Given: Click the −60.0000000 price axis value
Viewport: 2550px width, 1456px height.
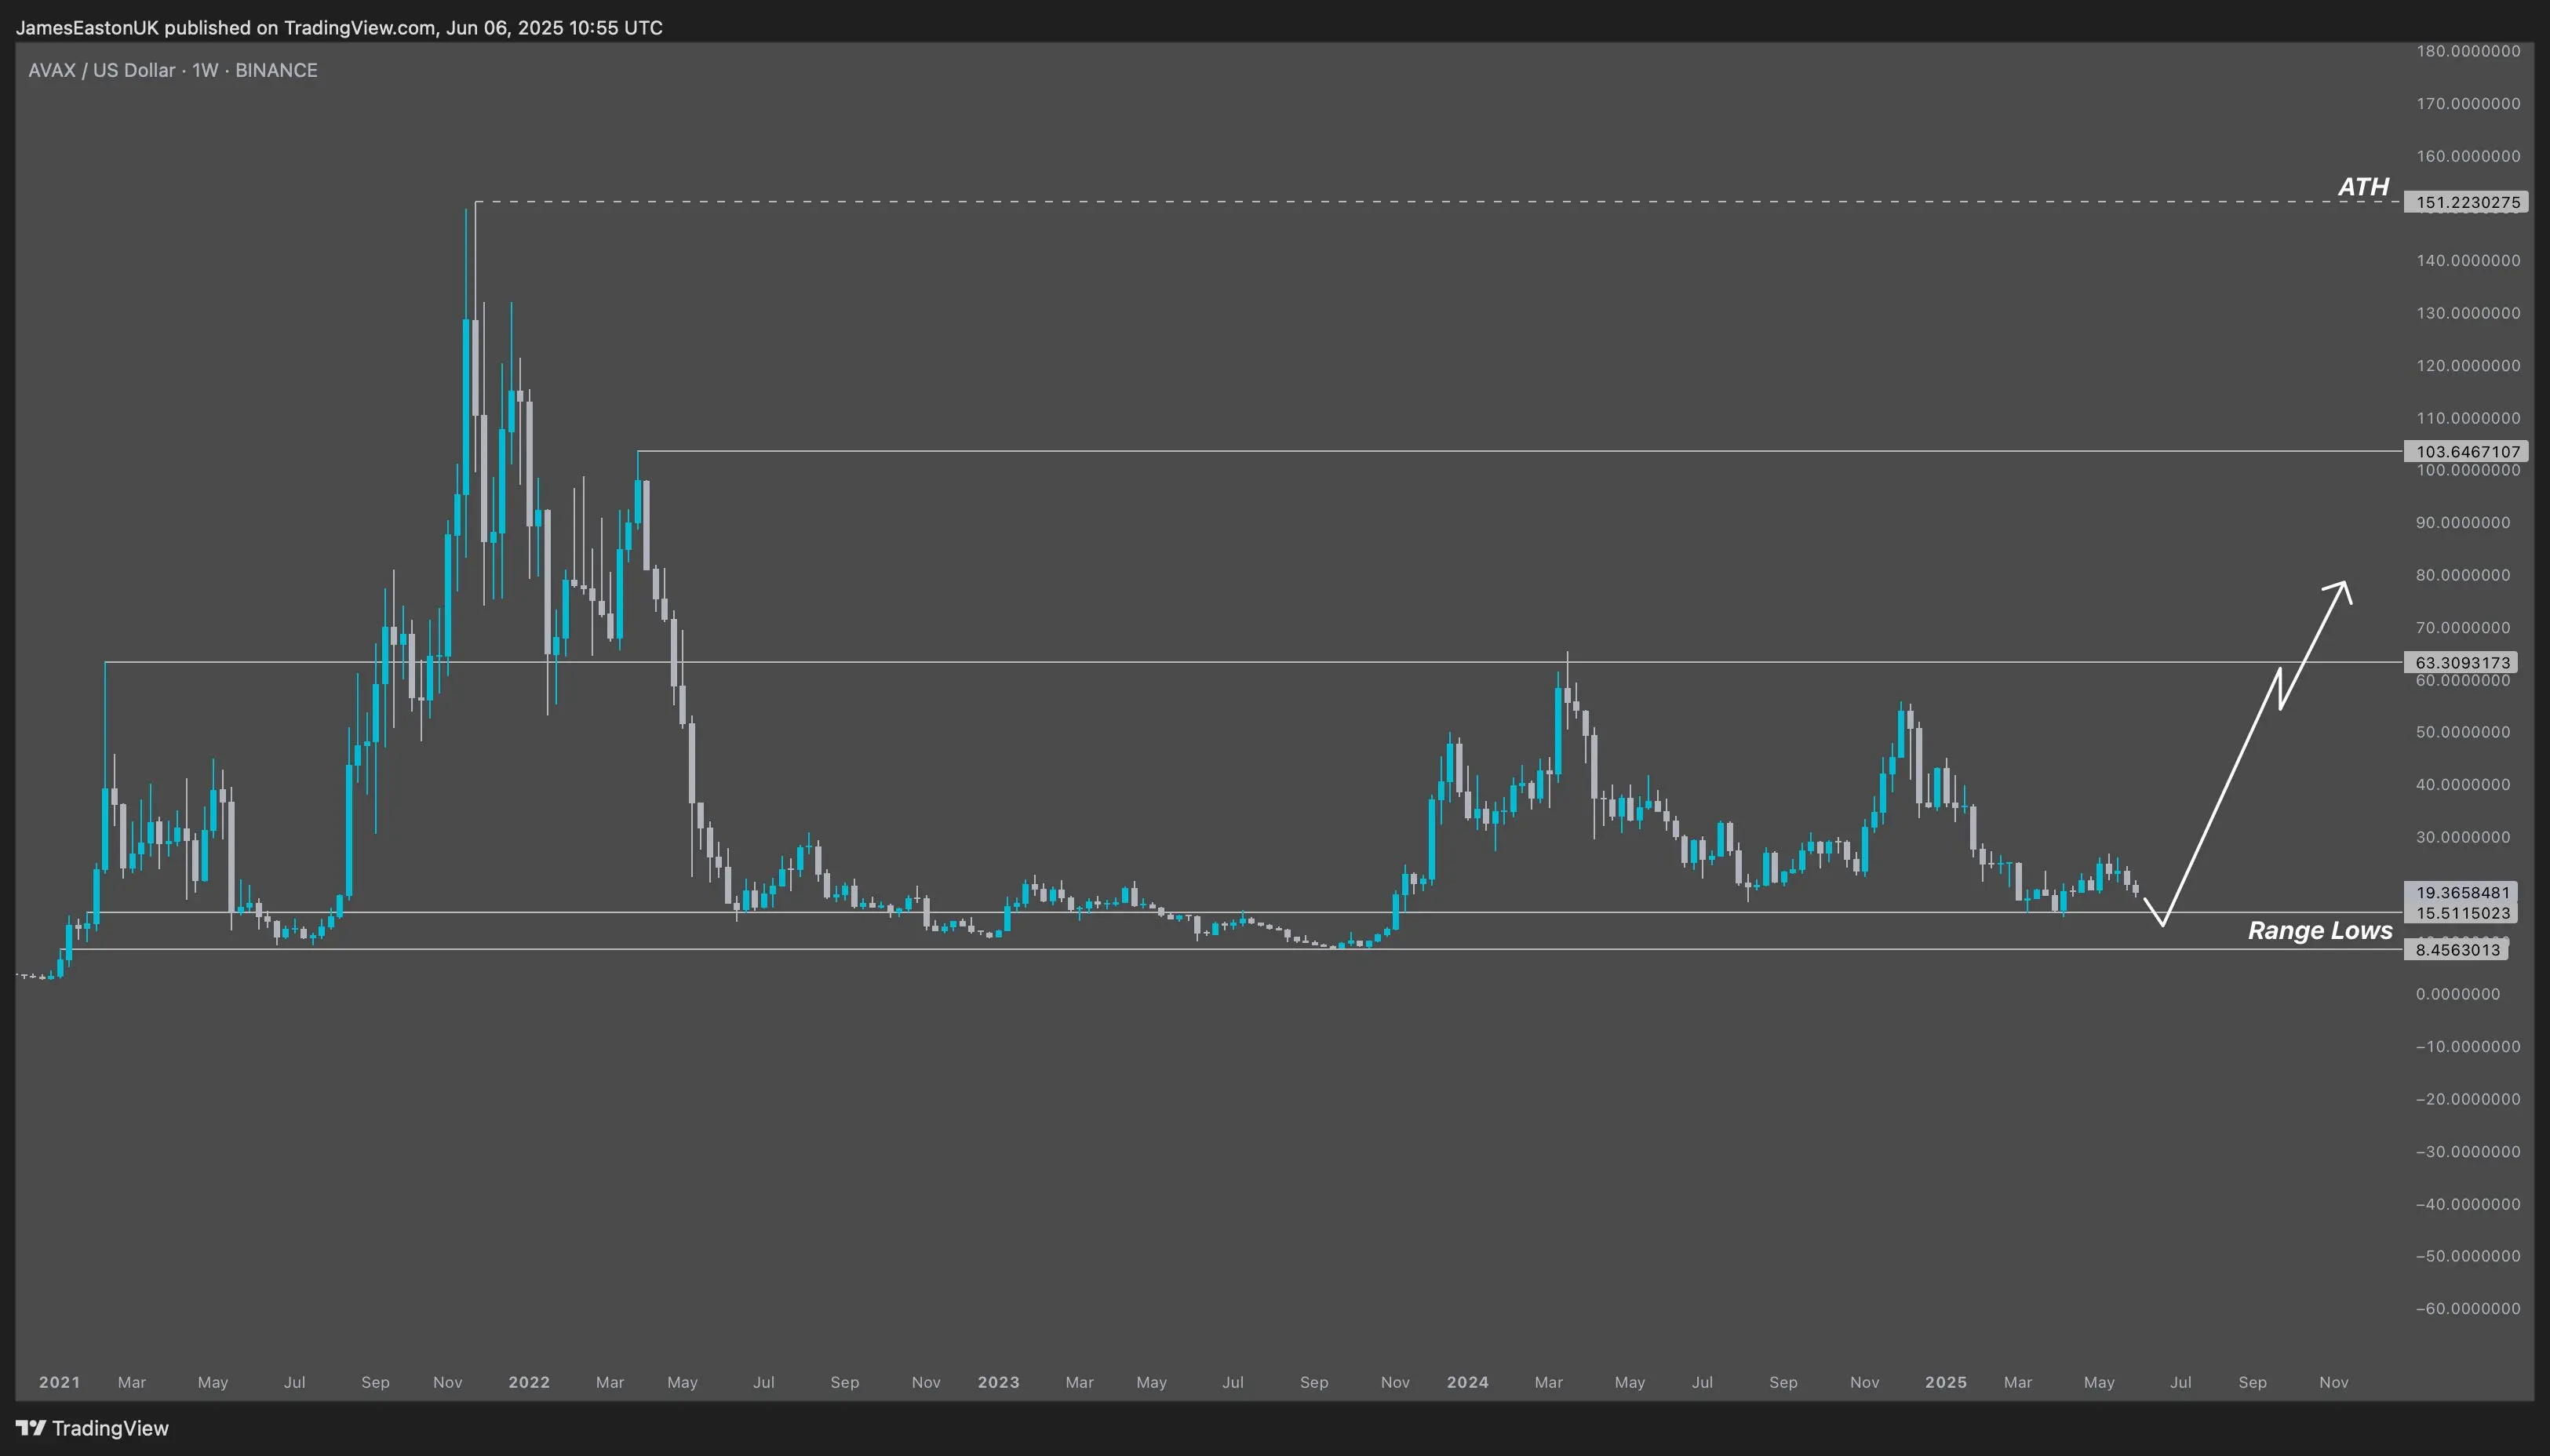Looking at the screenshot, I should tap(2467, 1308).
